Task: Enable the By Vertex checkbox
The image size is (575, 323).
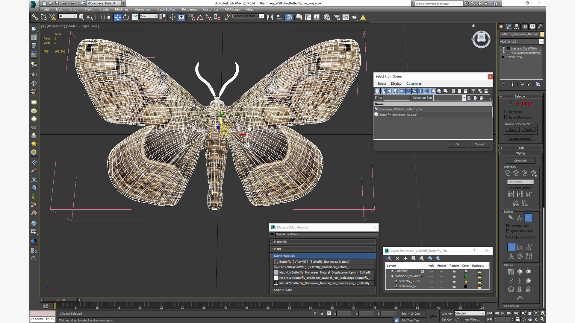Action: 506,112
